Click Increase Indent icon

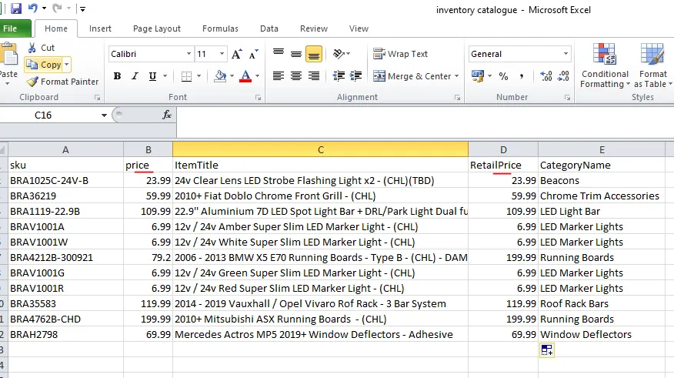(355, 76)
